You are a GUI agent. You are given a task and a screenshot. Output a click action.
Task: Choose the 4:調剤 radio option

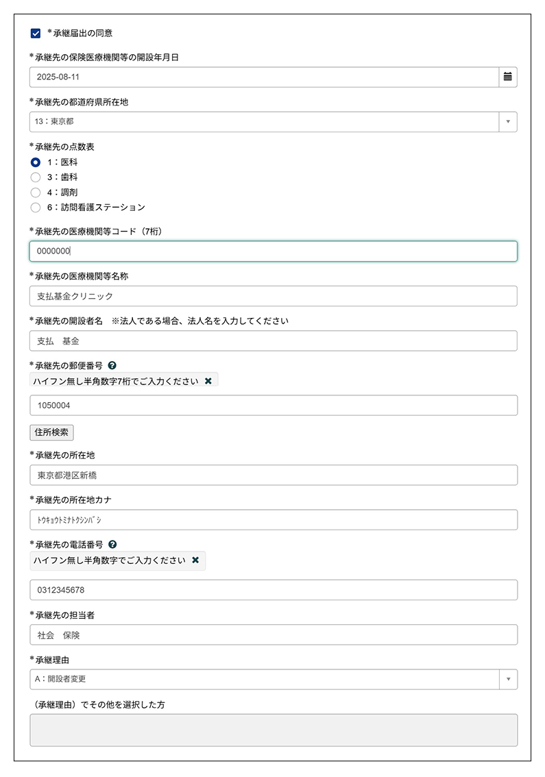(x=36, y=193)
